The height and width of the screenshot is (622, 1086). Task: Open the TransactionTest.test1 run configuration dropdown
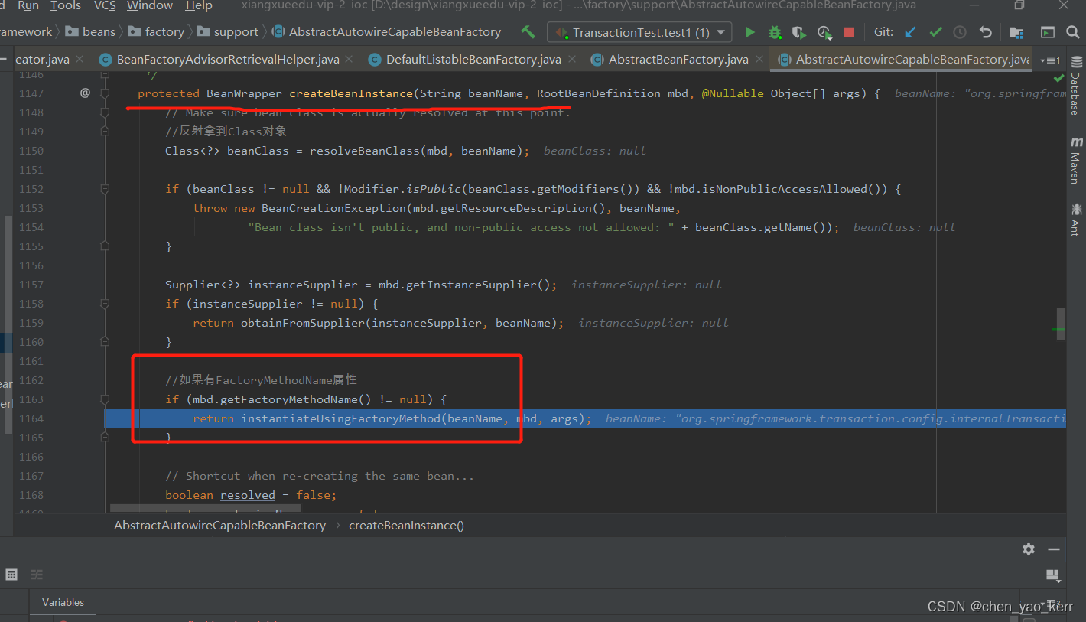[640, 32]
